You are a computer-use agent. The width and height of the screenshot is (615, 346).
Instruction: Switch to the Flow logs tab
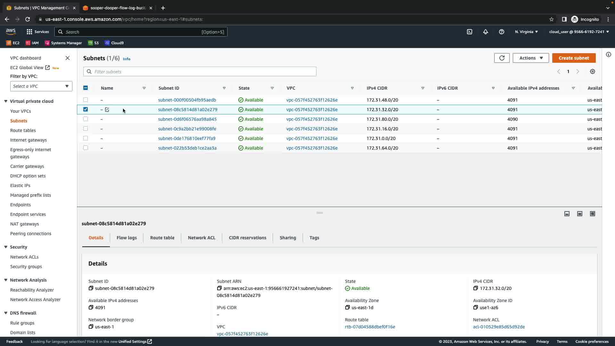127,238
